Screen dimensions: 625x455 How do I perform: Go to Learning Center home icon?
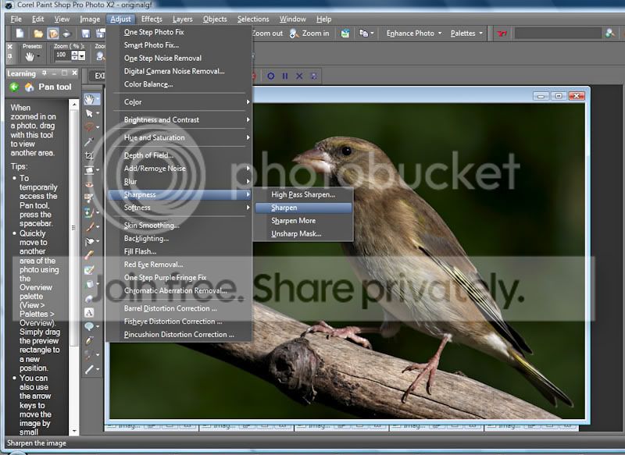click(x=30, y=87)
